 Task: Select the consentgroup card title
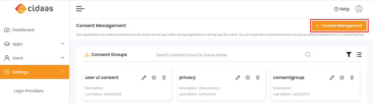coord(289,78)
